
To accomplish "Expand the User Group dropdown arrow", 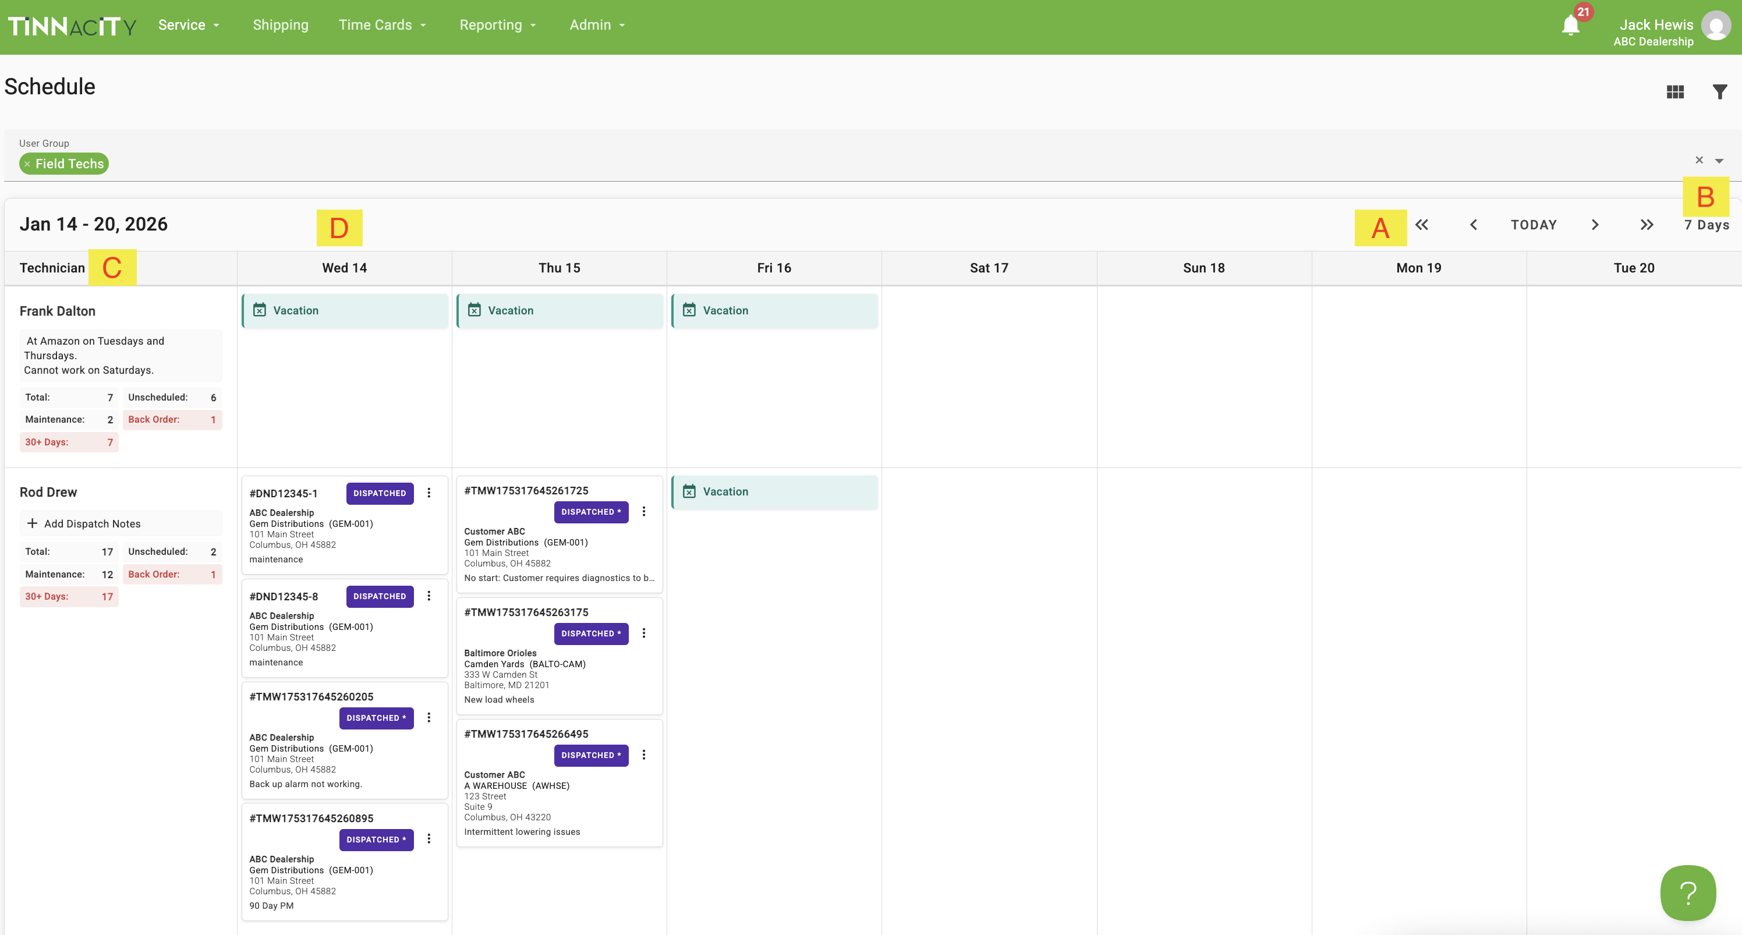I will 1719,161.
